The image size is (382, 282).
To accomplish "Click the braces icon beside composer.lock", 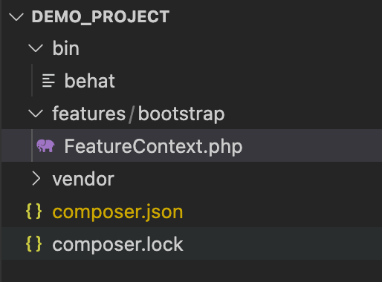I will click(x=34, y=244).
